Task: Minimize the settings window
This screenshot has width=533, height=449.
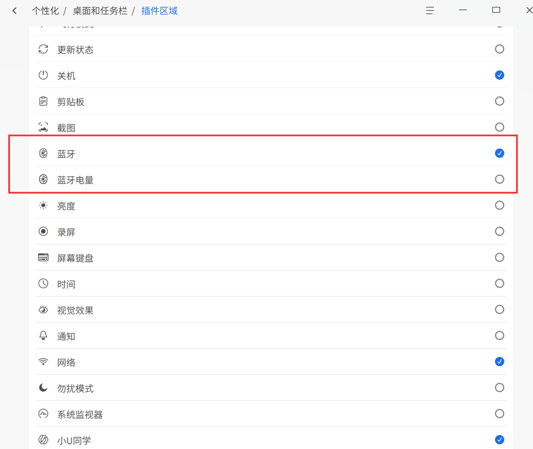Action: tap(463, 10)
